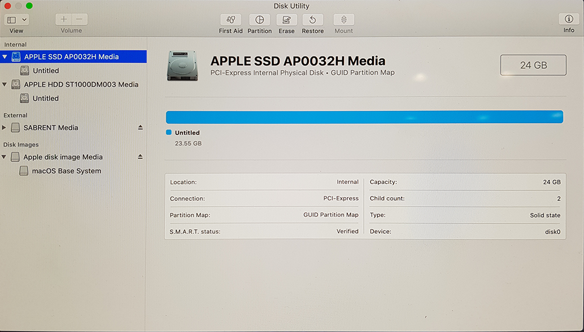
Task: Select APPLE SSD AP0032H Media in sidebar
Action: click(73, 56)
